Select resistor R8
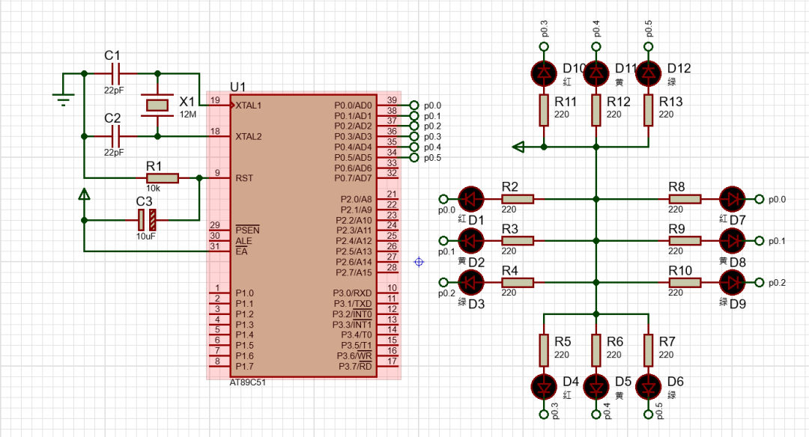Image resolution: width=809 pixels, height=437 pixels. point(685,199)
